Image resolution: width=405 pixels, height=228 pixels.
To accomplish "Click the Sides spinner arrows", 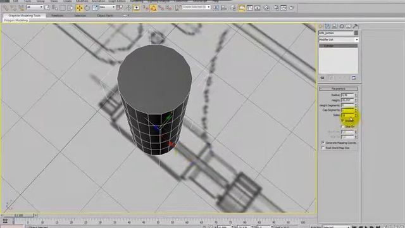I will point(356,115).
